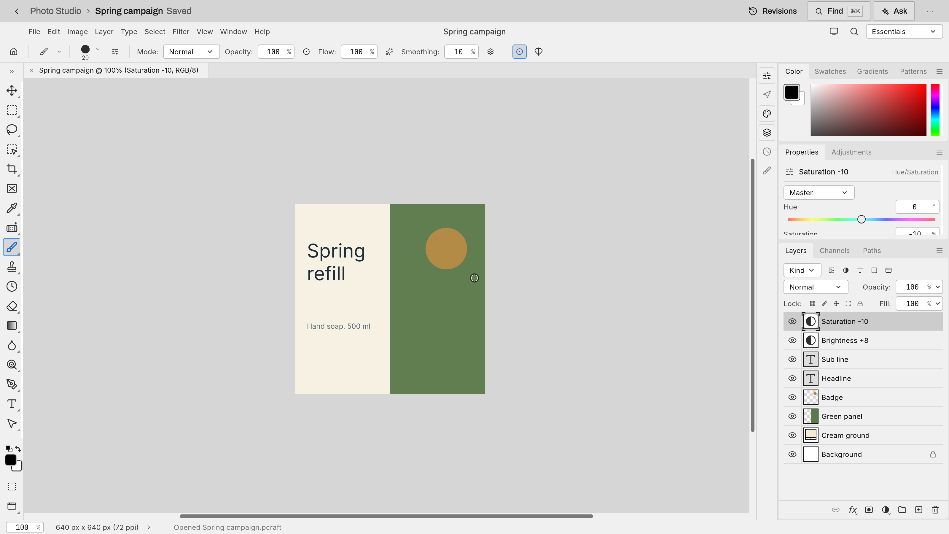Hide the Badge layer
949x534 pixels.
tap(792, 397)
